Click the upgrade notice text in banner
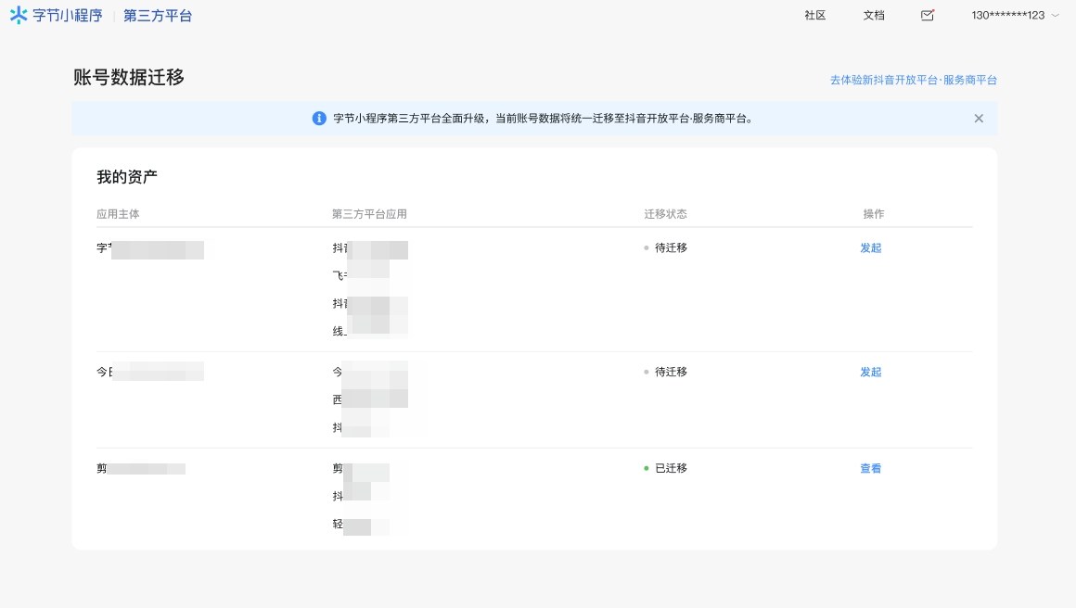 point(543,119)
